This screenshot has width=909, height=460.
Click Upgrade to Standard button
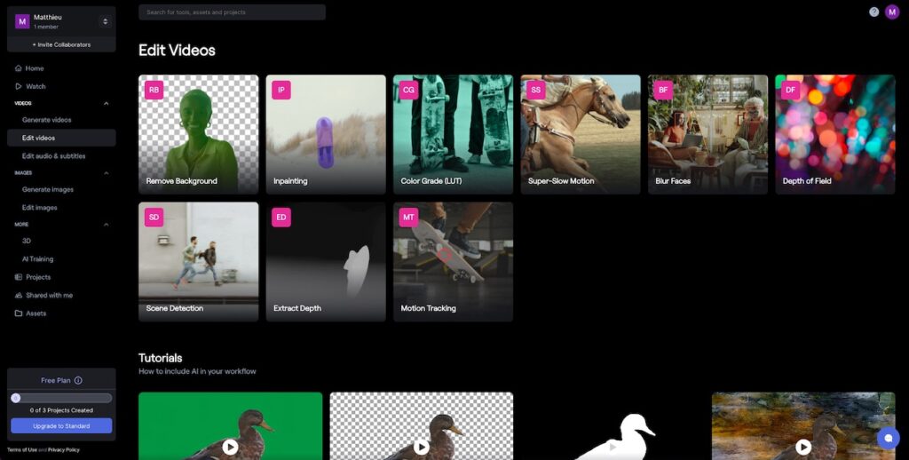61,426
